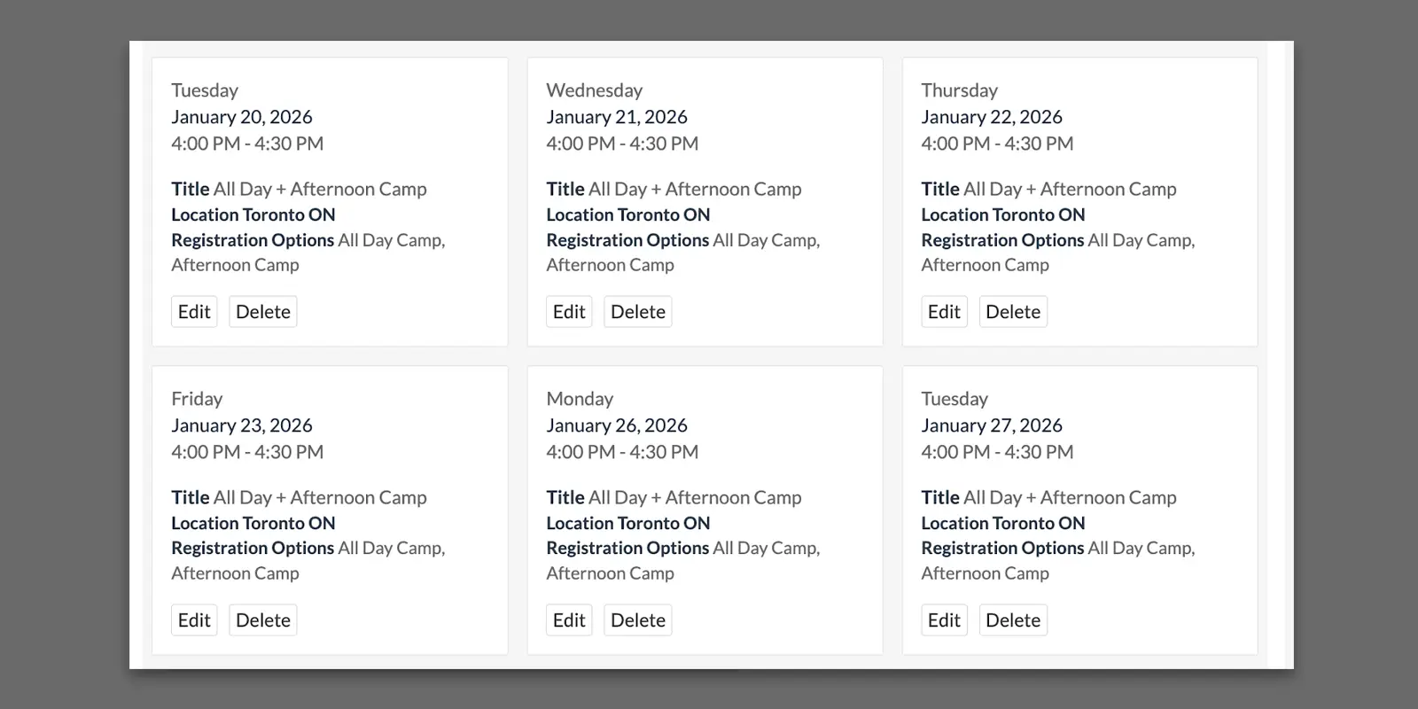This screenshot has height=709, width=1418.
Task: Delete the Thursday January 22 session
Action: [x=1013, y=312]
